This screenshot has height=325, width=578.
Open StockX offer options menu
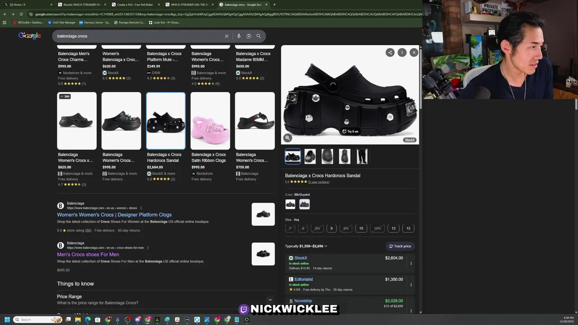point(411,263)
